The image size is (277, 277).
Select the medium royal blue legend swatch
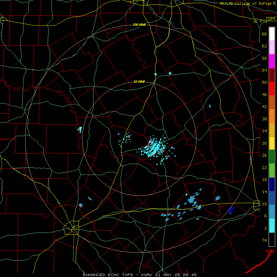[x=272, y=198]
